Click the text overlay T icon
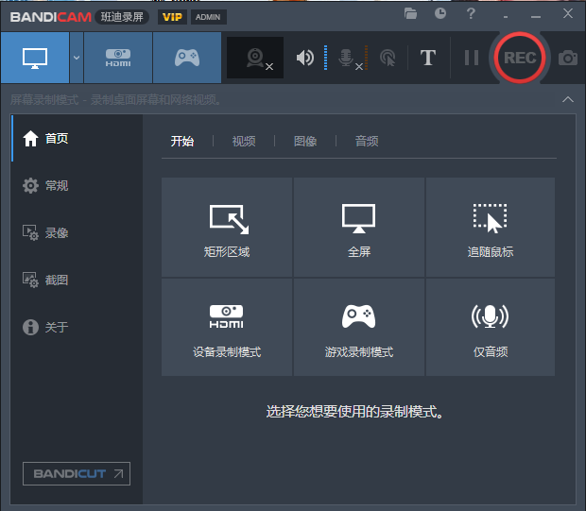The width and height of the screenshot is (586, 511). tap(428, 58)
